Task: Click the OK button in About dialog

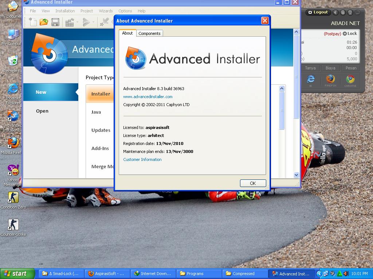Action: click(253, 183)
